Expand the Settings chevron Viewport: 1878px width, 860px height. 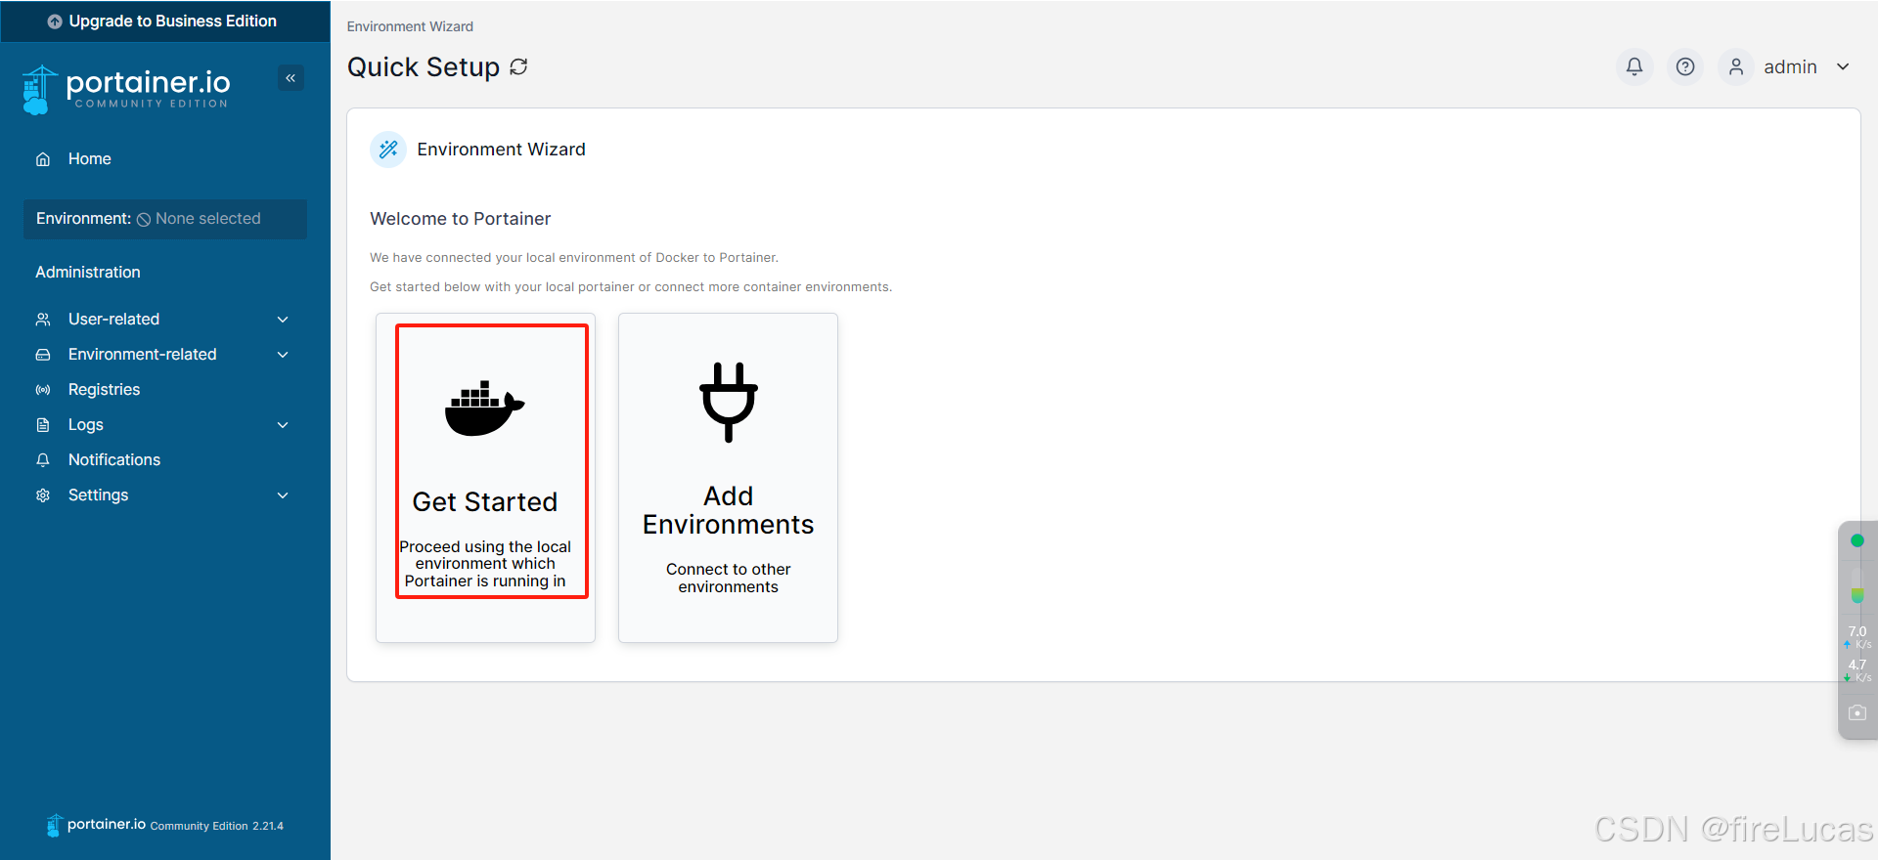point(283,495)
